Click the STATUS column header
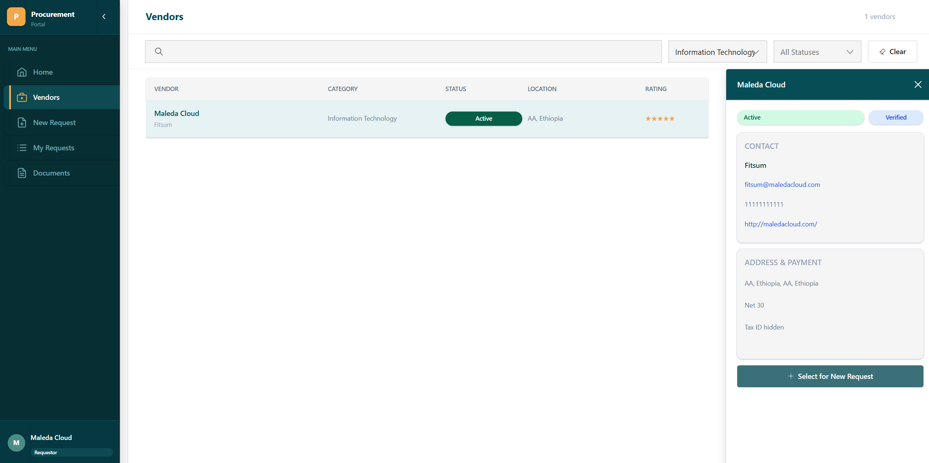Viewport: 929px width, 463px height. coord(455,89)
